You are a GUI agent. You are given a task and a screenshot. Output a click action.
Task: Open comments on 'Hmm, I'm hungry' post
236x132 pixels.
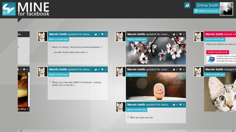[x=102, y=34]
